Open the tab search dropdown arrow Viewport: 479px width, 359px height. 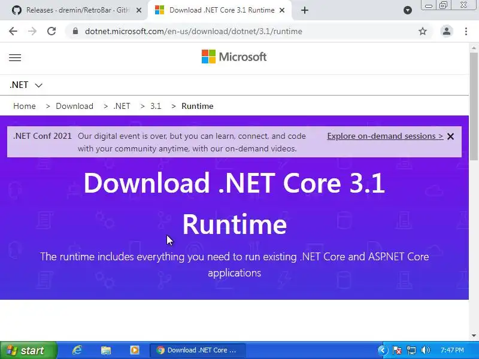408,10
